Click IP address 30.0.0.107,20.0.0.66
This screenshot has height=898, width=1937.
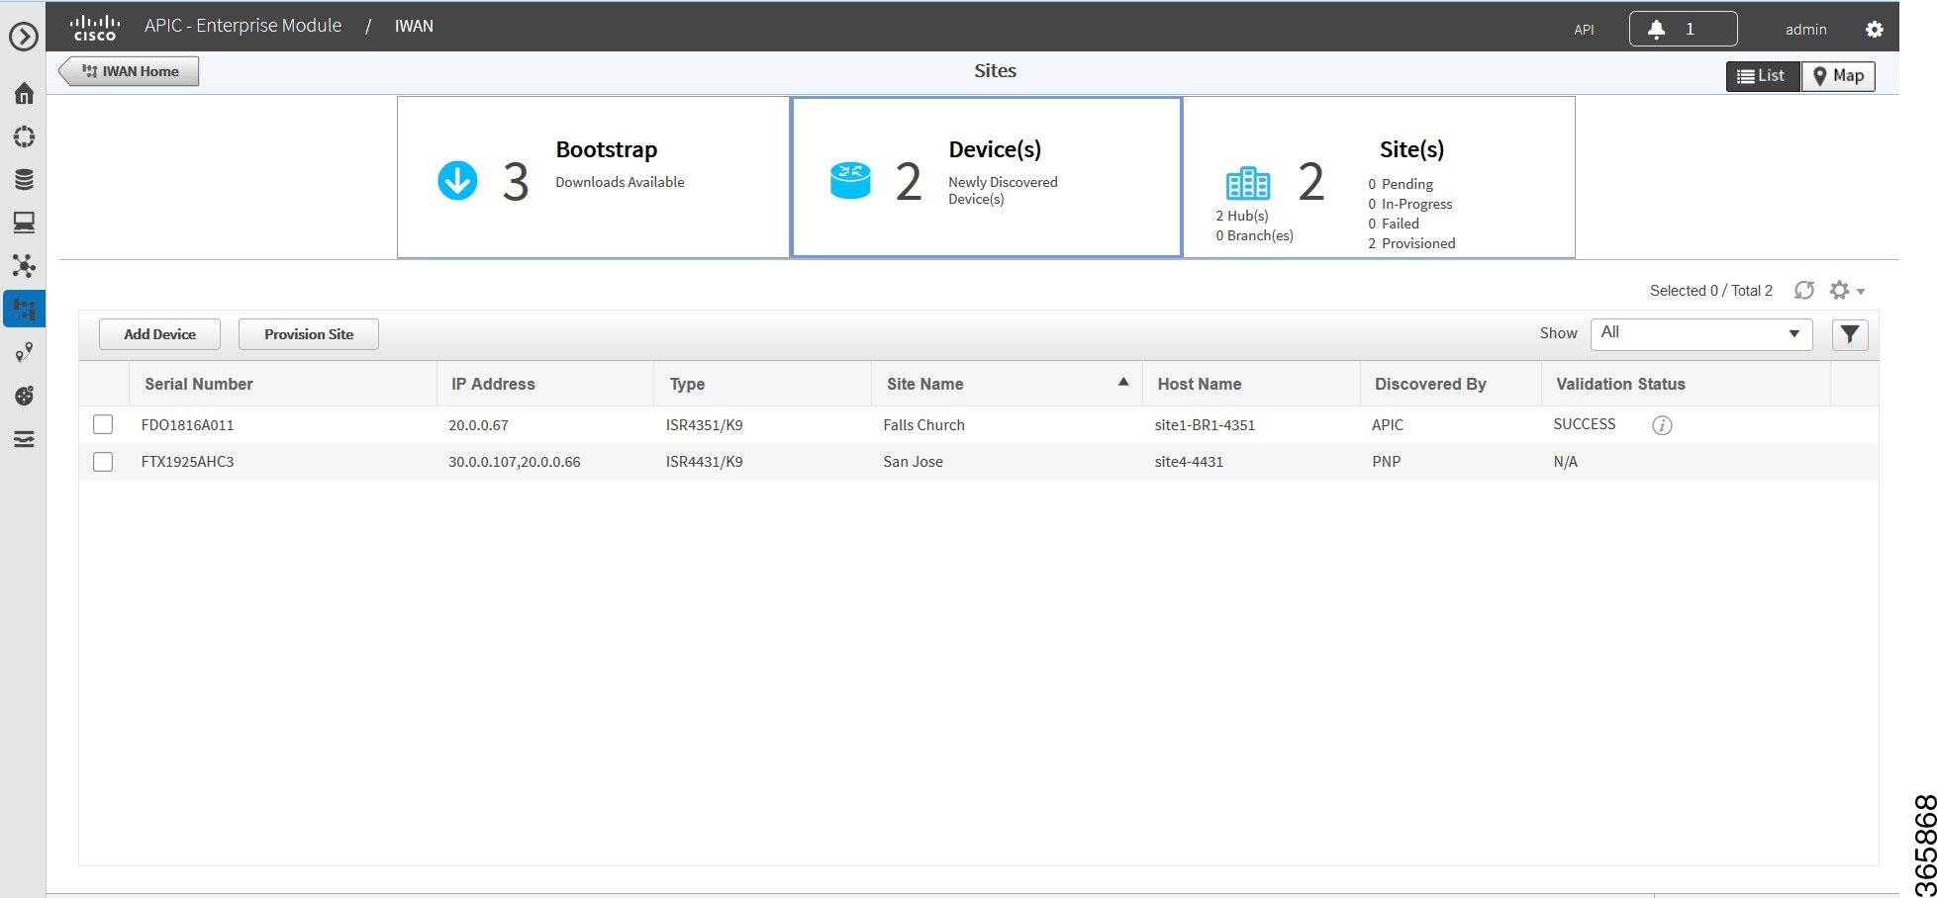(514, 462)
